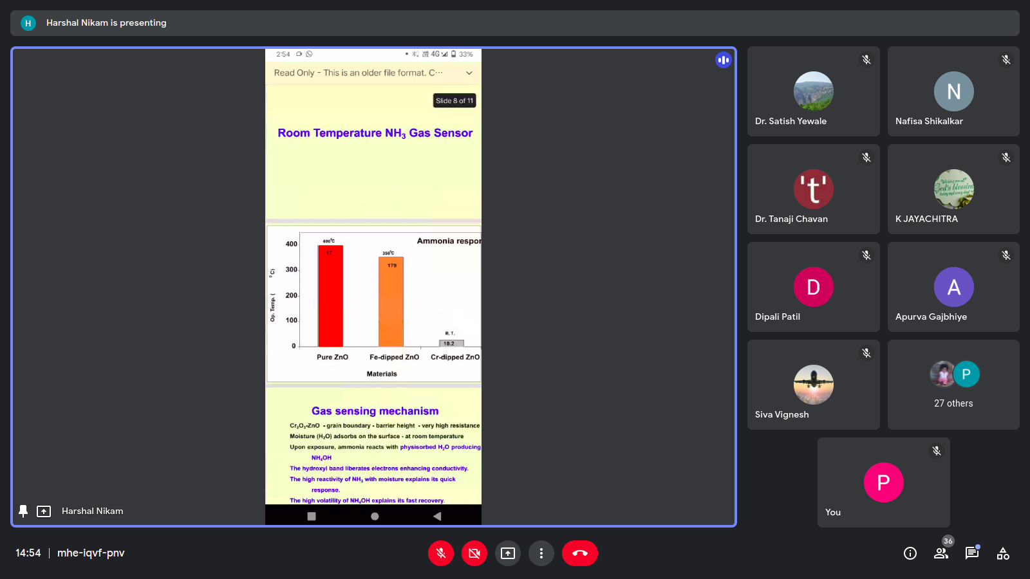Click muted mic icon on Siva Vignesh

click(866, 353)
